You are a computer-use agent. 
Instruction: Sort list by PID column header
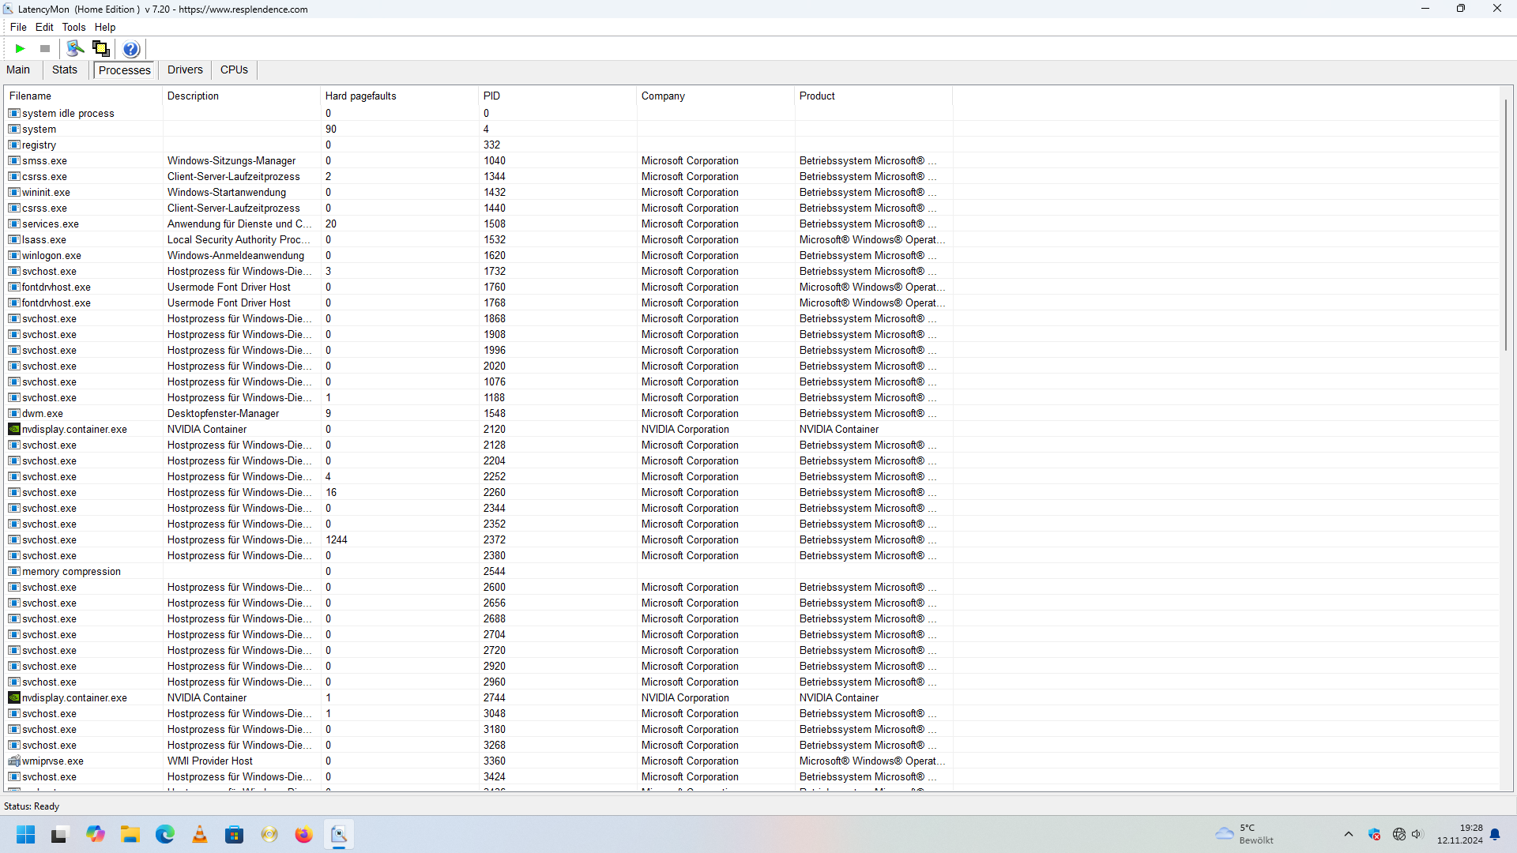[491, 96]
